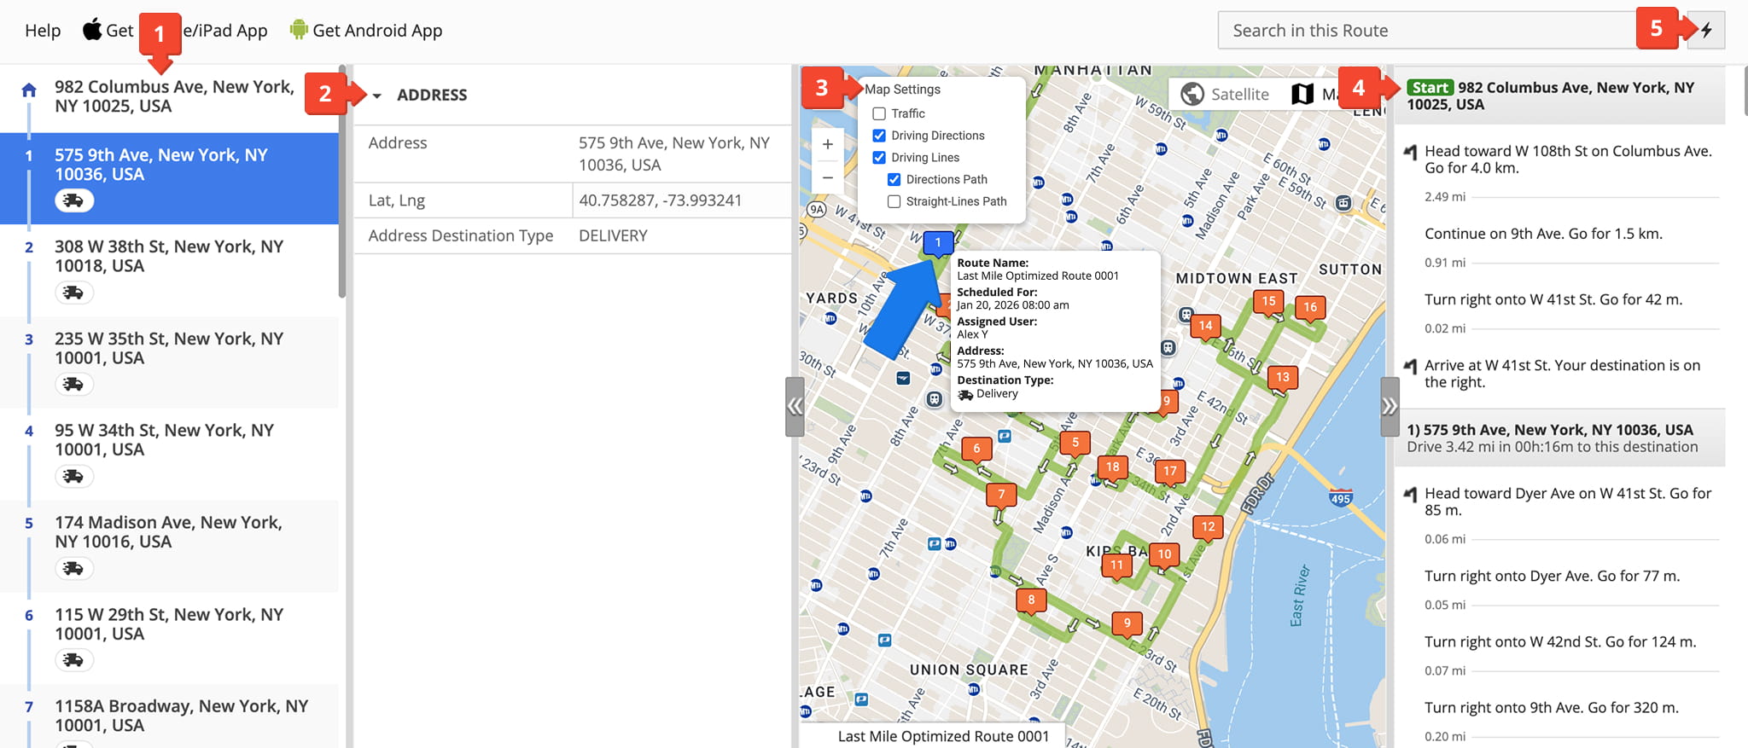Collapse left panel with double chevron handle

coord(795,406)
